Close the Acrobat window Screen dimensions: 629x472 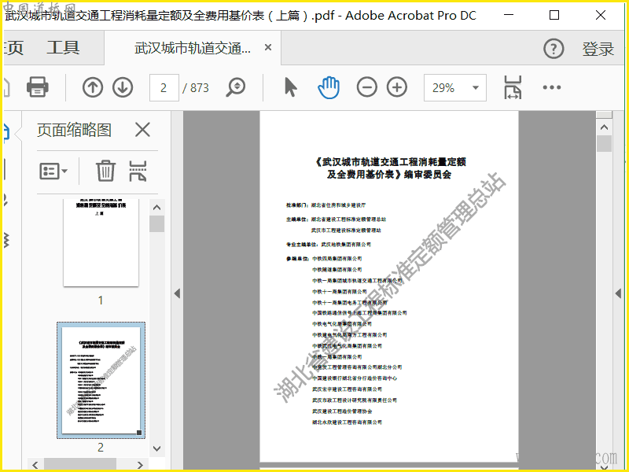[601, 15]
